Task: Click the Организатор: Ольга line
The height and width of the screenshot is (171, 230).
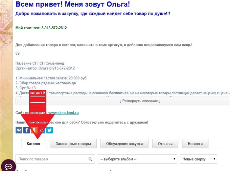Action: pyautogui.click(x=45, y=68)
